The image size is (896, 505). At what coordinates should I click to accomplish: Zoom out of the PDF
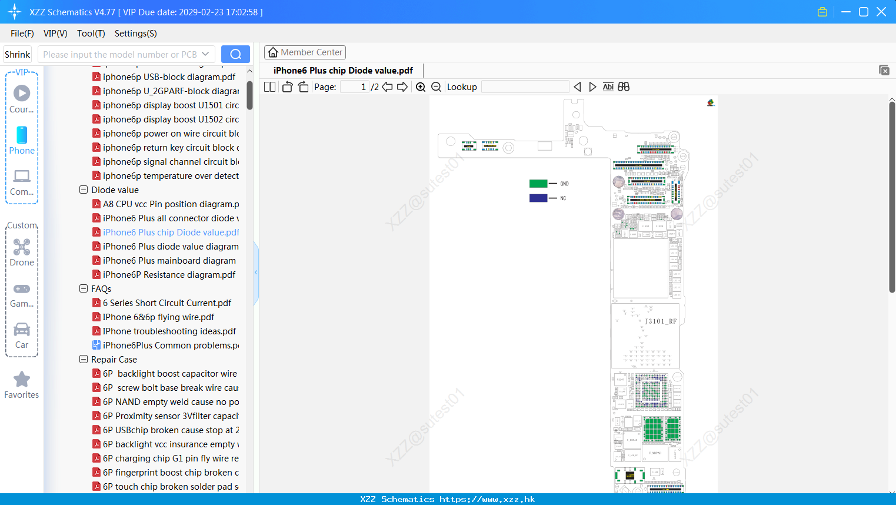point(436,87)
